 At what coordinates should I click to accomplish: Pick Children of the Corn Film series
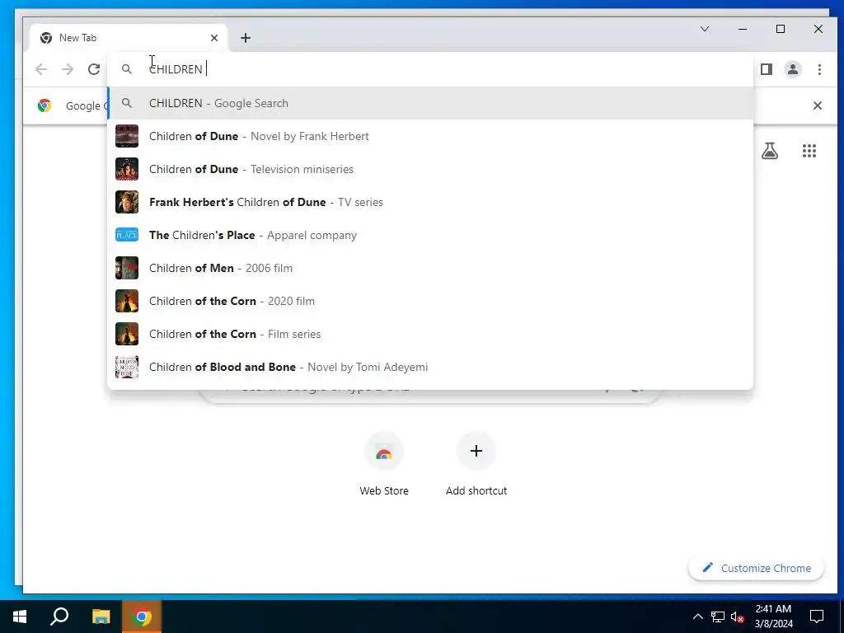430,334
